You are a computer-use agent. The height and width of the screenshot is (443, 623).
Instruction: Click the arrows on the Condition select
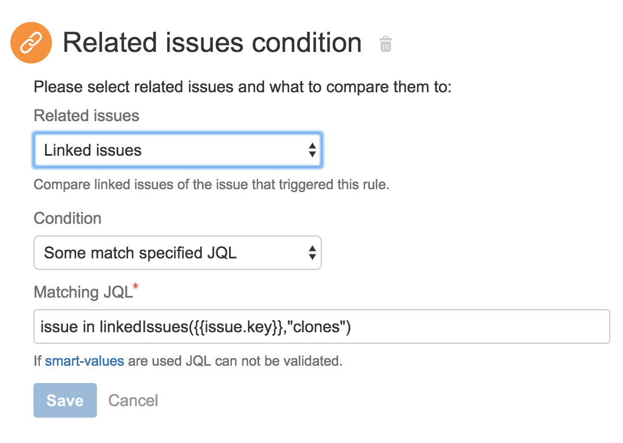point(311,253)
